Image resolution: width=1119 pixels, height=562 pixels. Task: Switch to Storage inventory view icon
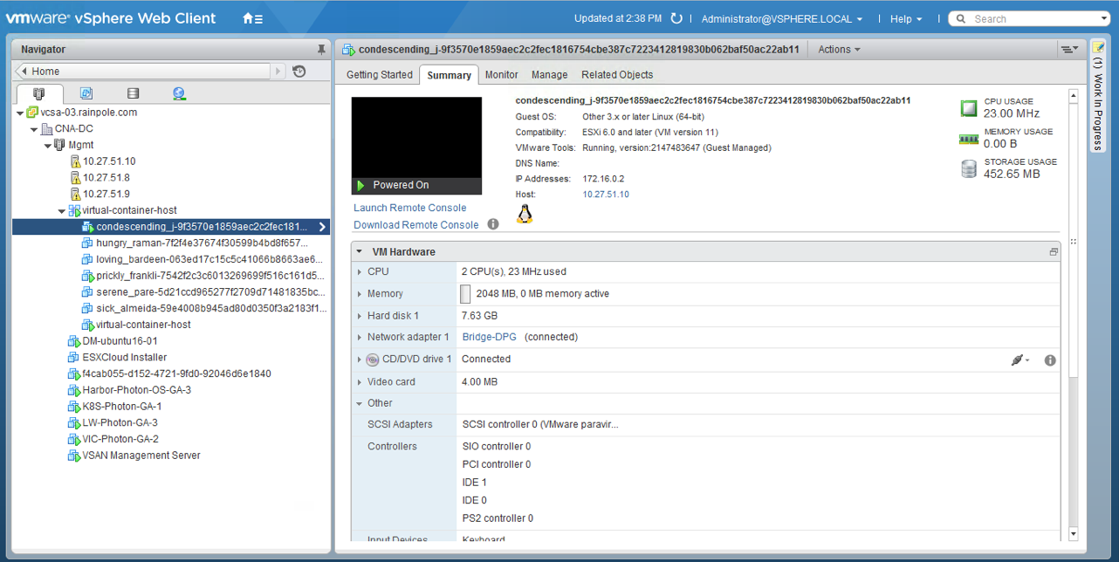133,93
